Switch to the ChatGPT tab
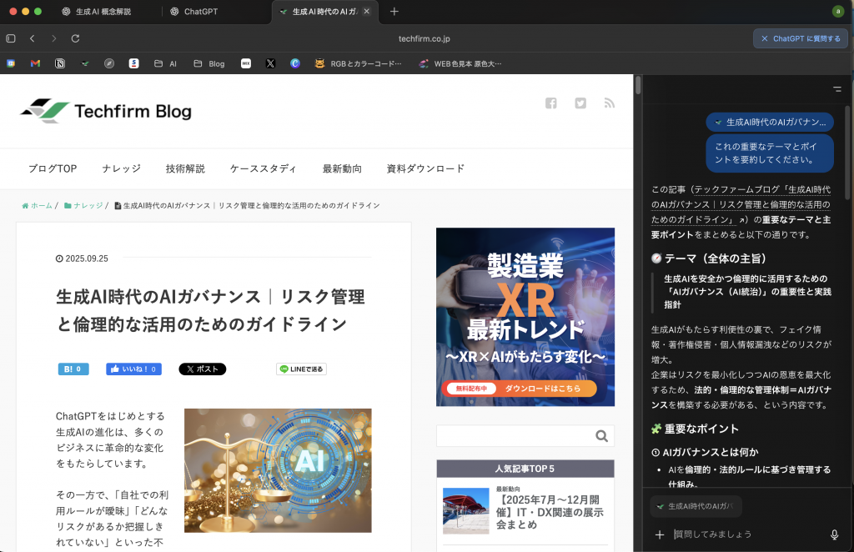Viewport: 854px width, 552px height. 200,12
